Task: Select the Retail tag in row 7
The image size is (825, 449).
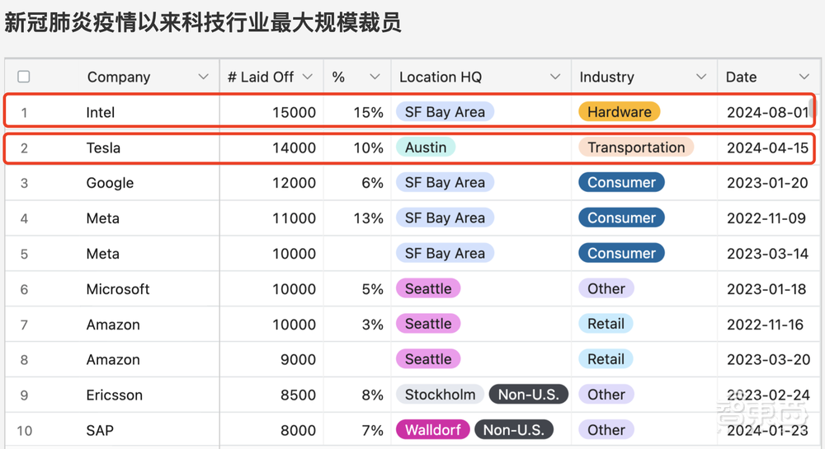Action: [606, 324]
